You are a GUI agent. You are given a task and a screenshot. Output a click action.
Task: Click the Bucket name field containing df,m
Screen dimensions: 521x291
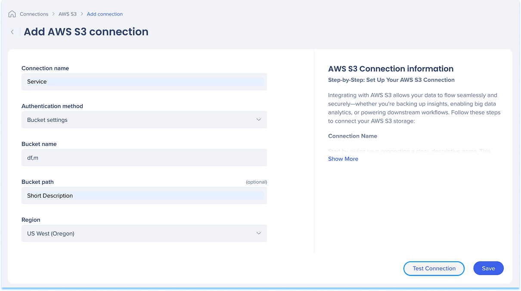(144, 158)
